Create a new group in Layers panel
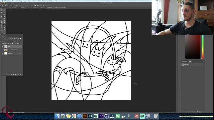The width and height of the screenshot is (214, 120). (x=16, y=74)
